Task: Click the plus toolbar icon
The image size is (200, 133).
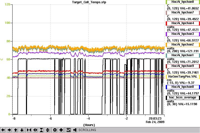Action: 61,130
